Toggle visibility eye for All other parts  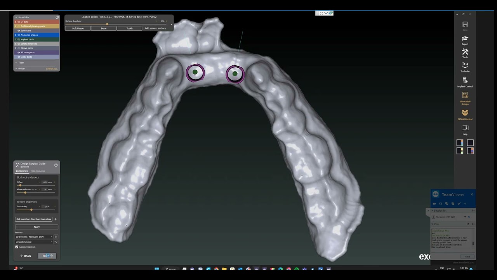coord(19,52)
